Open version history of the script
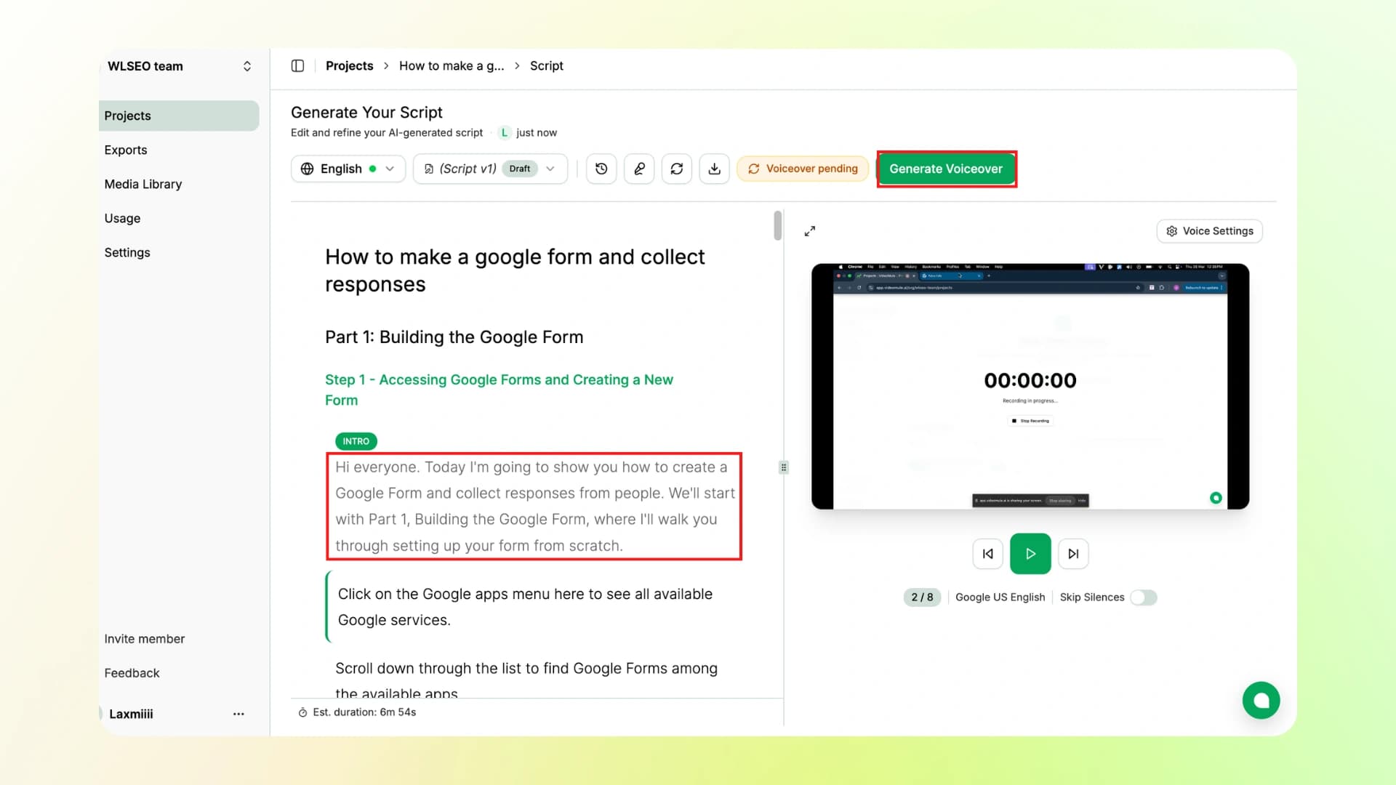 601,168
